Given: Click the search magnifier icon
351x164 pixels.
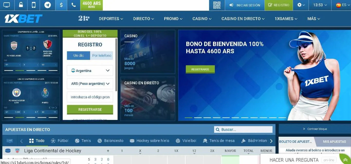Looking at the screenshot, I should coord(218,130).
